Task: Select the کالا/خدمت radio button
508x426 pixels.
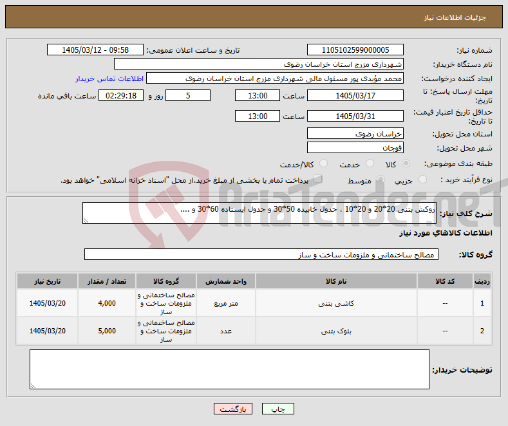Action: [323, 163]
